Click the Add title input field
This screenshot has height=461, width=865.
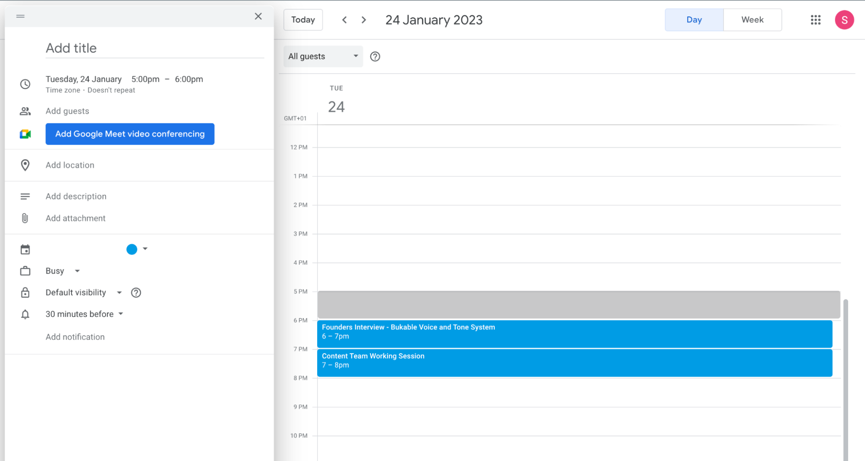point(154,48)
